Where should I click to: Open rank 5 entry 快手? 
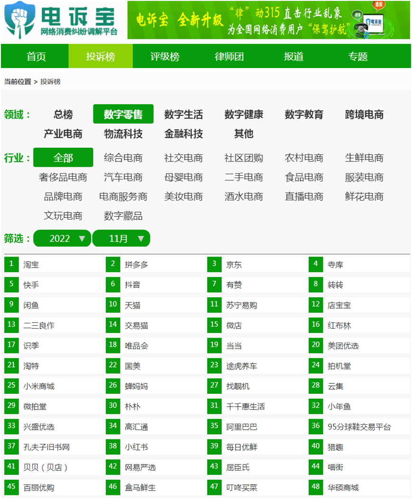click(x=31, y=285)
